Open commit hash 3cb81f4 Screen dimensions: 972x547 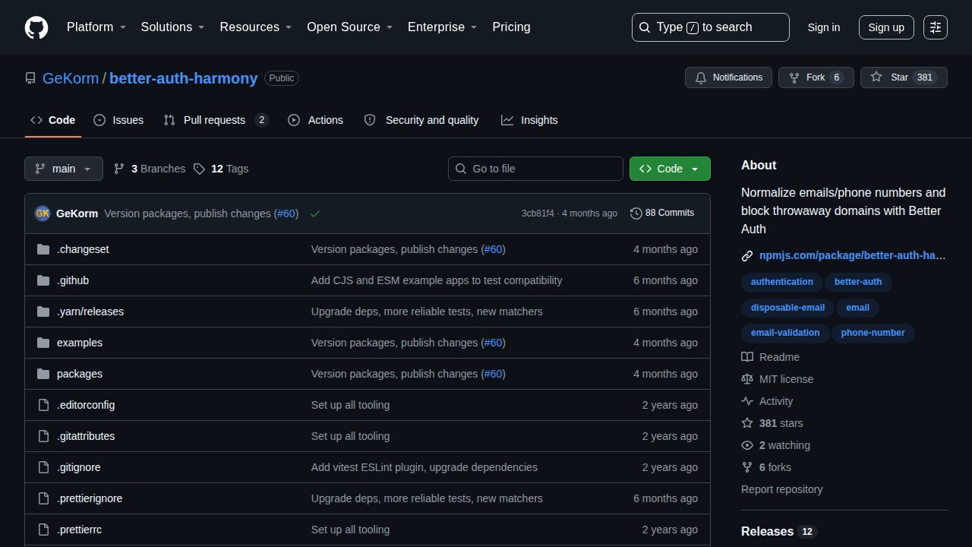pyautogui.click(x=538, y=213)
